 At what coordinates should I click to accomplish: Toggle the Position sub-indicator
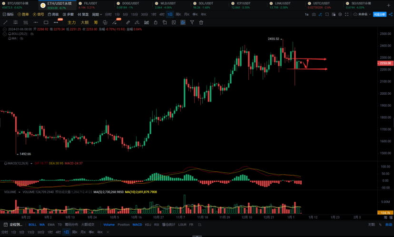pos(124,225)
